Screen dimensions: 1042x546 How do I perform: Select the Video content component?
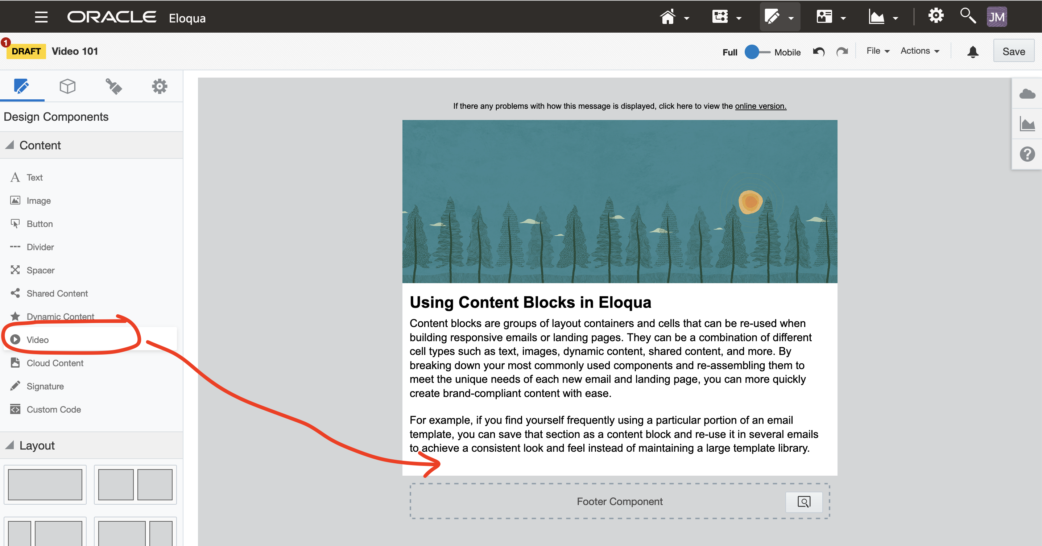click(x=37, y=340)
